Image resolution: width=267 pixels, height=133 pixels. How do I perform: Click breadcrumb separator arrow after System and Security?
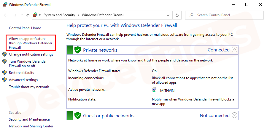pos(79,15)
